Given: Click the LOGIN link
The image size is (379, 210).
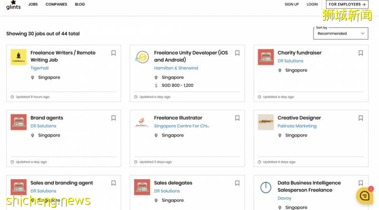Looking at the screenshot, I should [x=312, y=4].
